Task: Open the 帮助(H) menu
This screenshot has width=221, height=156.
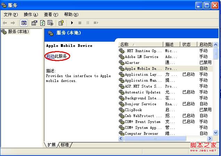Action: tap(71, 15)
